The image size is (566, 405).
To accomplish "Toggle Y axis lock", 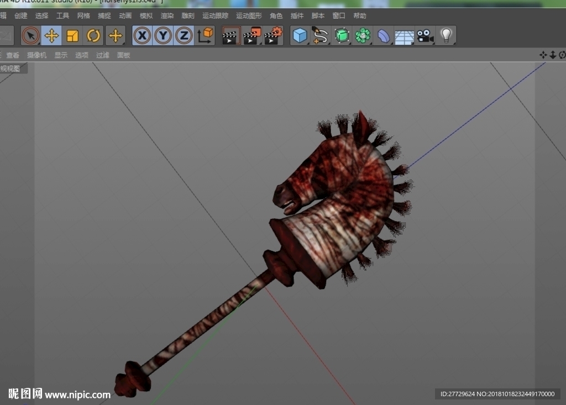I will click(x=163, y=36).
